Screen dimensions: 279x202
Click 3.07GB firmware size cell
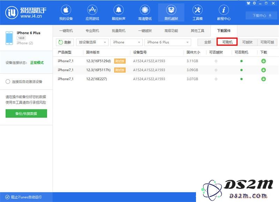[x=192, y=79]
